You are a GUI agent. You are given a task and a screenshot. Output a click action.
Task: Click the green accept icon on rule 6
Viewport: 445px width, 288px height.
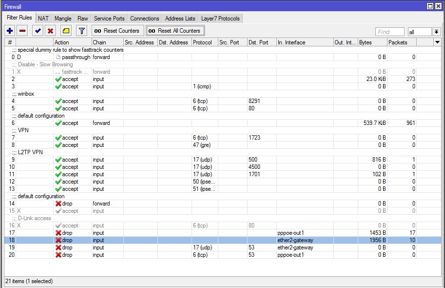[58, 123]
